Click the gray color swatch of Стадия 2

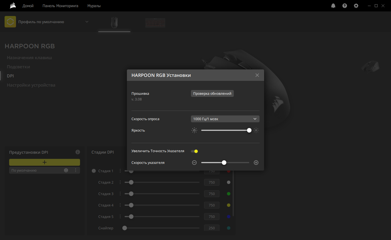pos(229,182)
